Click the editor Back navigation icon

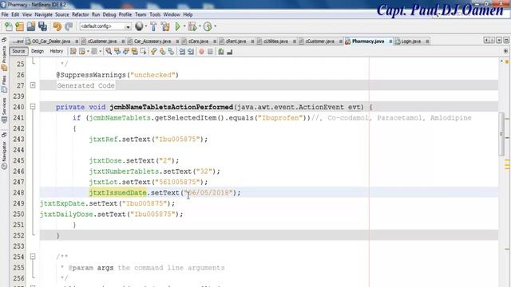tap(81, 51)
